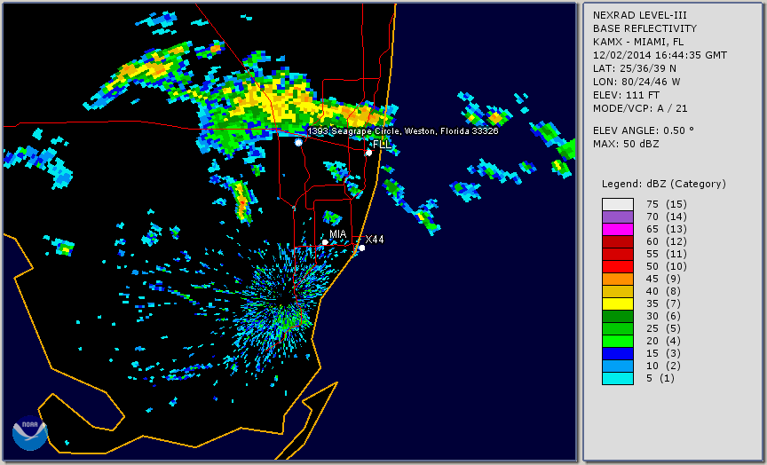Click the 'Legend: dBZ (Category)' heading

664,184
